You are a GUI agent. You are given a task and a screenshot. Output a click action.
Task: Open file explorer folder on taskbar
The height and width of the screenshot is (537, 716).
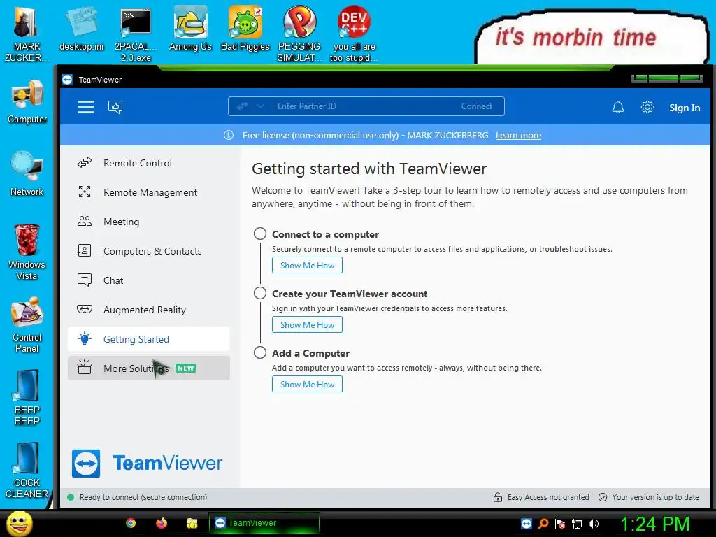(192, 523)
